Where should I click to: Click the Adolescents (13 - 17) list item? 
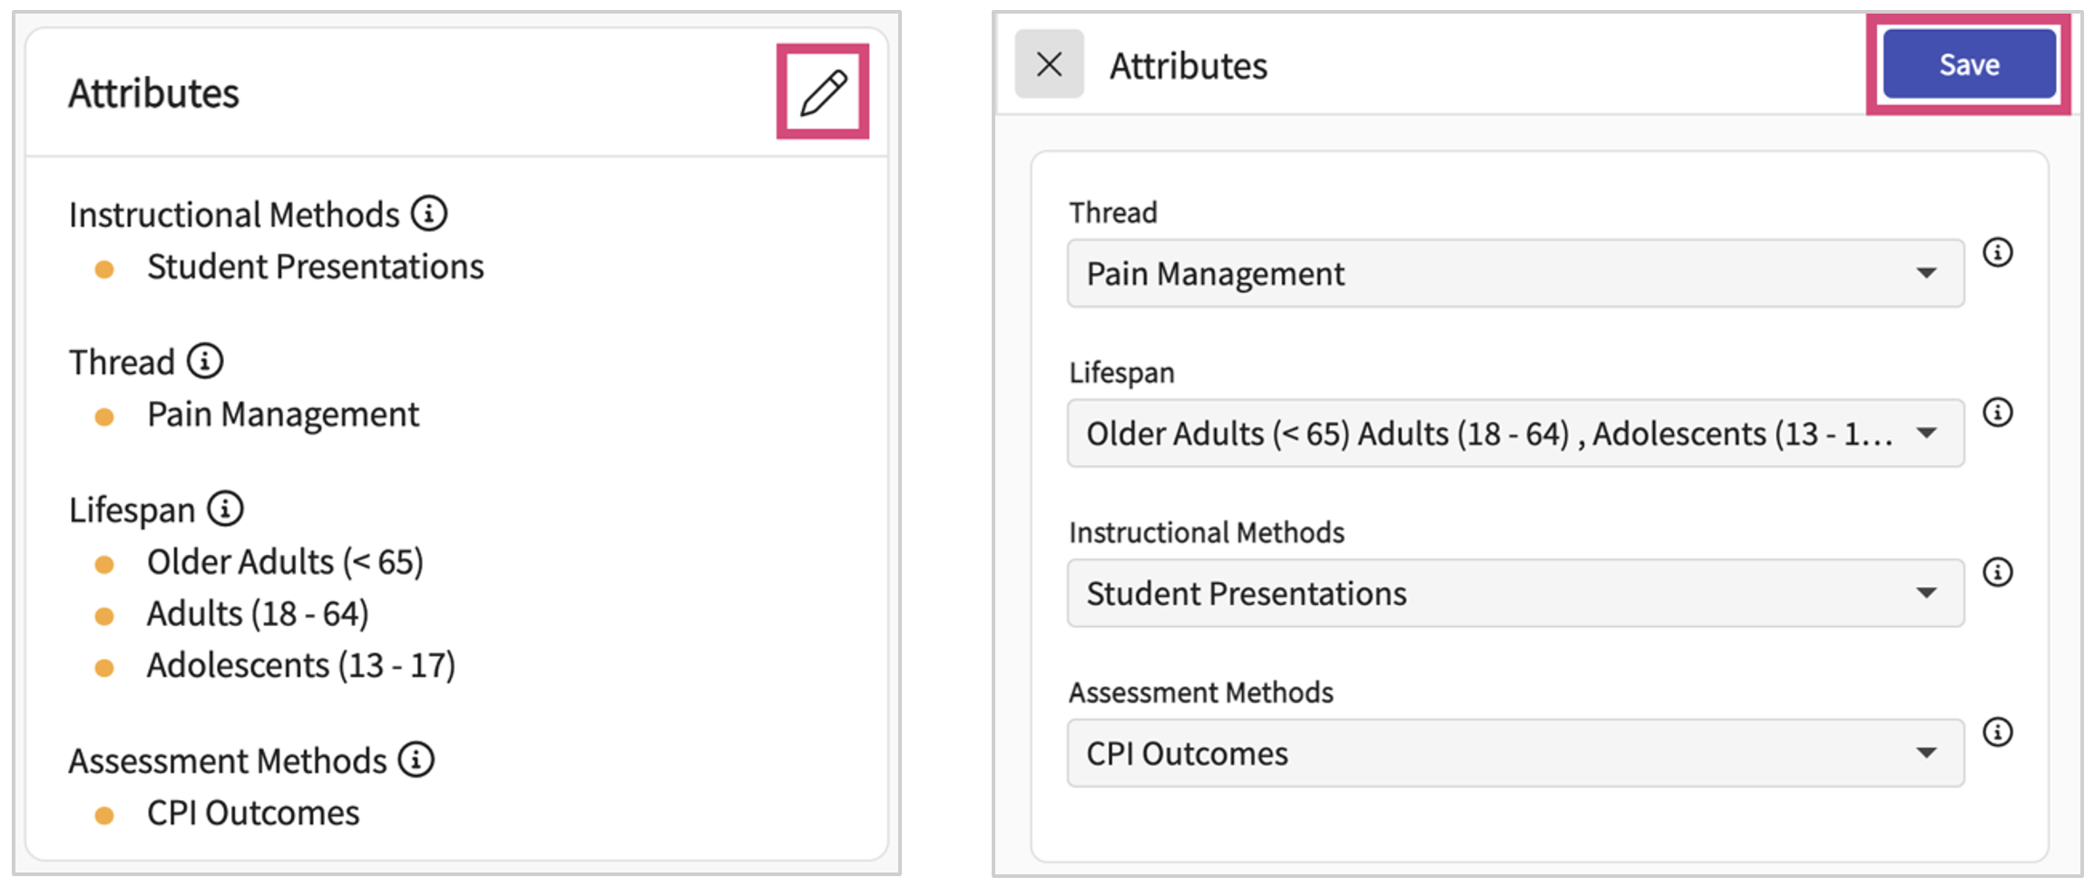pos(301,666)
